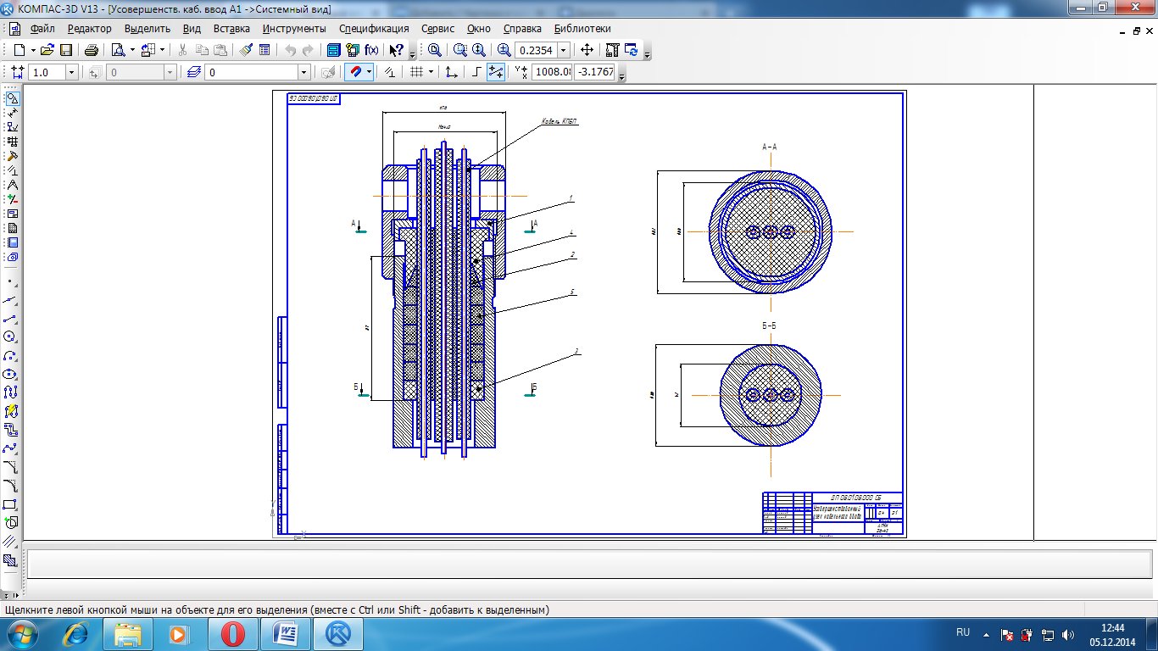This screenshot has width=1158, height=651.
Task: Open the Library Manager book icon
Action: 334,50
